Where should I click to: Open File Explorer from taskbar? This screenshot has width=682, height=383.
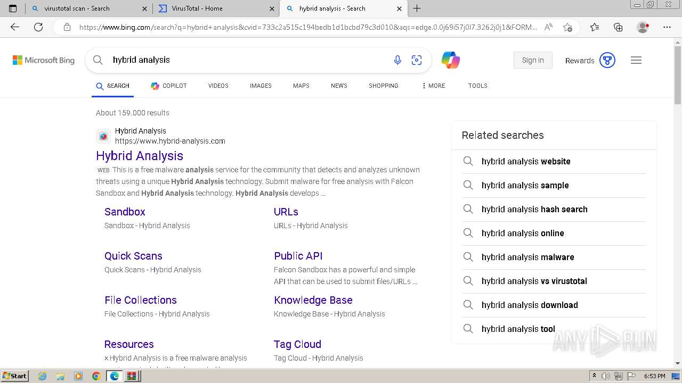pos(60,376)
